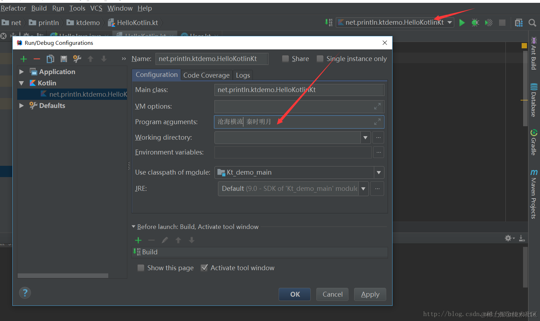Confirm the dialog with OK
The height and width of the screenshot is (321, 540).
tap(295, 295)
